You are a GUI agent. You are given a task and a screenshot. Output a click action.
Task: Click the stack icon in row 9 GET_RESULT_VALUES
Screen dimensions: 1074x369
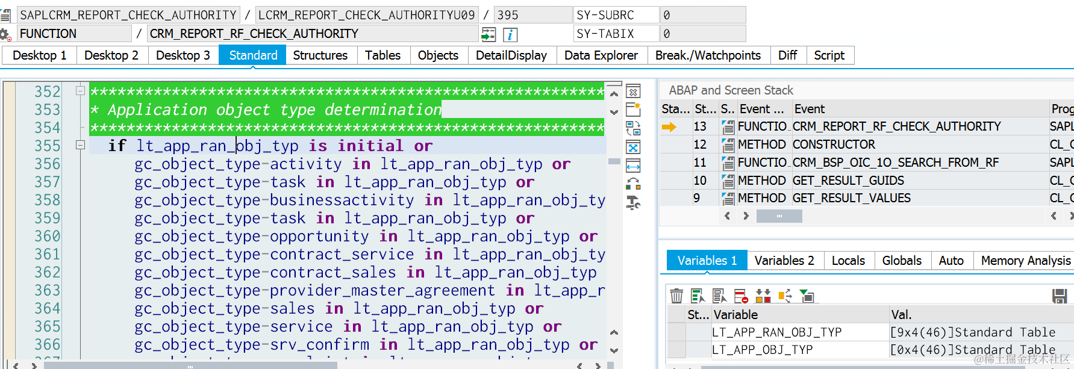coord(728,199)
